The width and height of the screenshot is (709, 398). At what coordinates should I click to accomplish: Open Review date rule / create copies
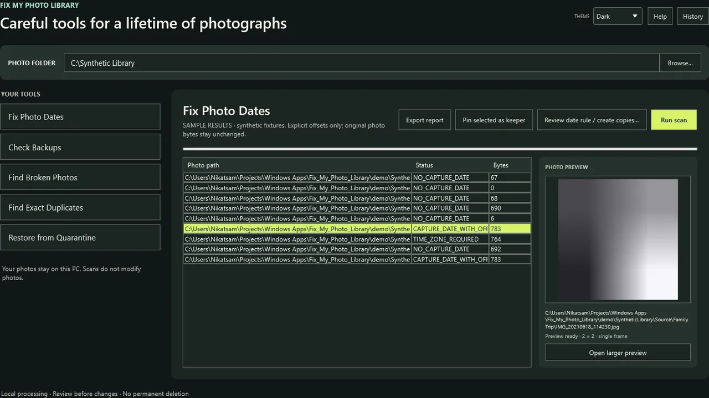click(592, 120)
